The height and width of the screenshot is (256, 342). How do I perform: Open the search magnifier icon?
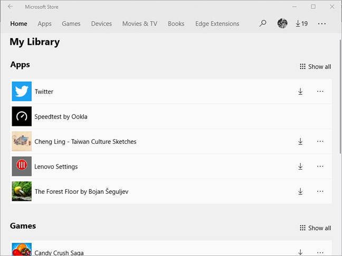[x=263, y=23]
